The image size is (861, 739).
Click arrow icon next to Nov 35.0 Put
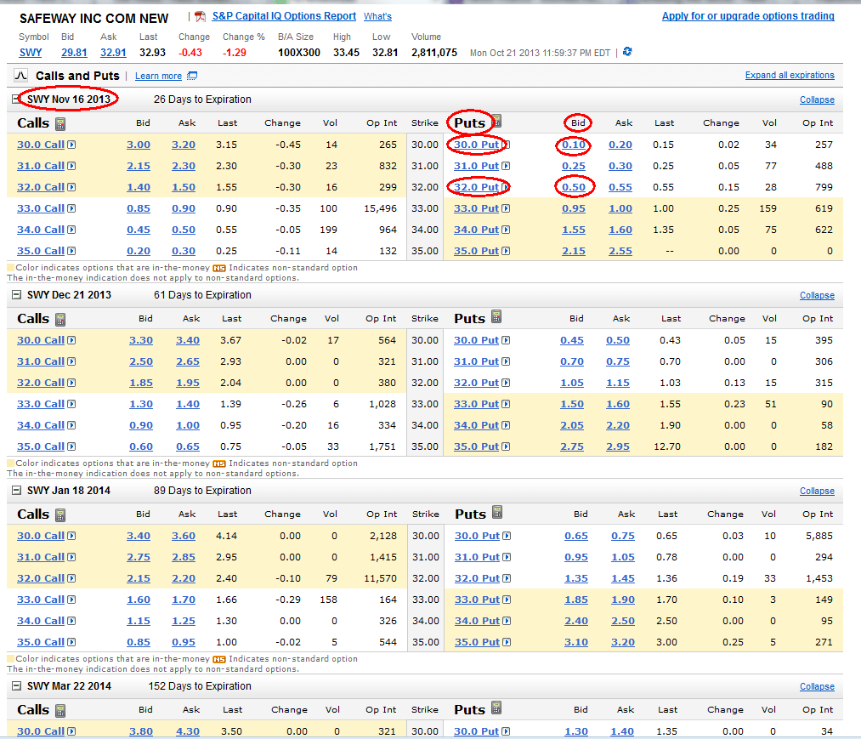[x=506, y=251]
